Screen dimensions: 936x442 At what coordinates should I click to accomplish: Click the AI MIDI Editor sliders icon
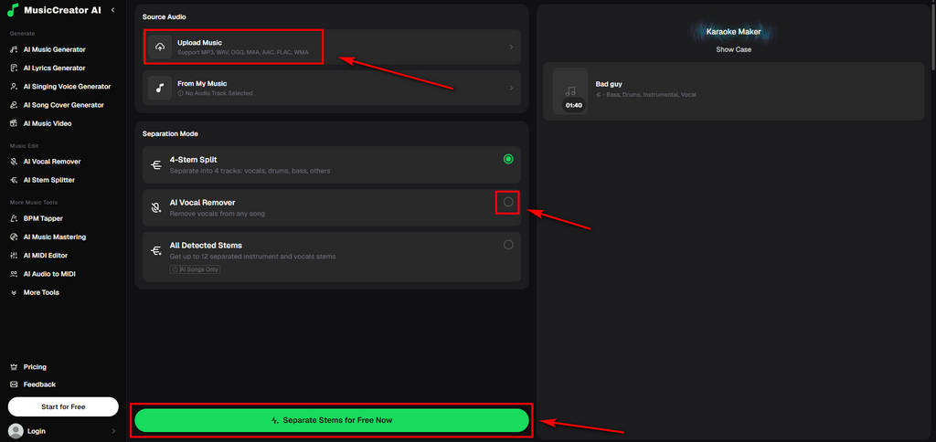coord(14,256)
